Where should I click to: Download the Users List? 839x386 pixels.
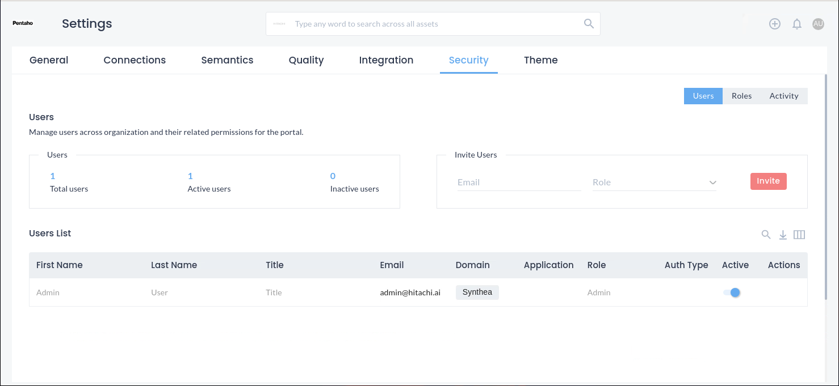783,235
